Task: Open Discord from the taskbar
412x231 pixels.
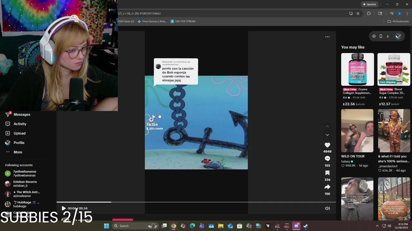Action: 296,226
